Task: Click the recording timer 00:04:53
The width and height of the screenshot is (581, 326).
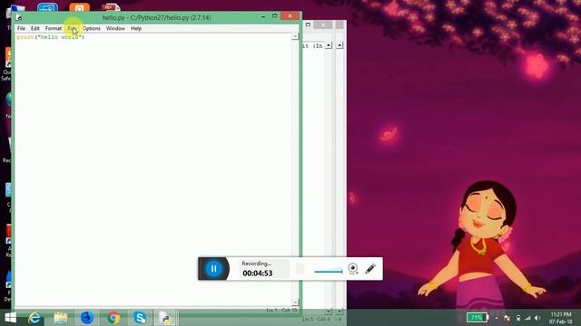Action: [258, 273]
